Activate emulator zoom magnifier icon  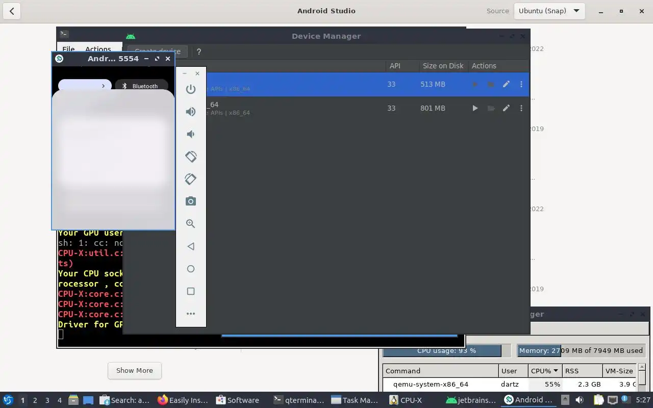coord(191,224)
